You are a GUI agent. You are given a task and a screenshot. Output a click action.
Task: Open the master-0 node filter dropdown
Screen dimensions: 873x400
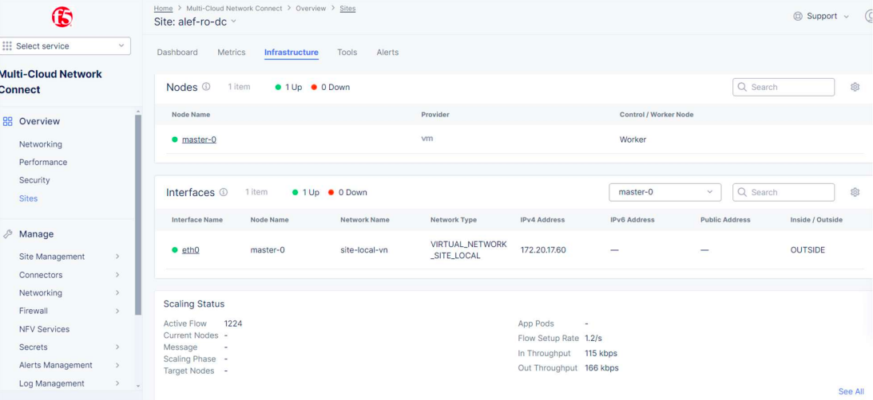(x=665, y=192)
